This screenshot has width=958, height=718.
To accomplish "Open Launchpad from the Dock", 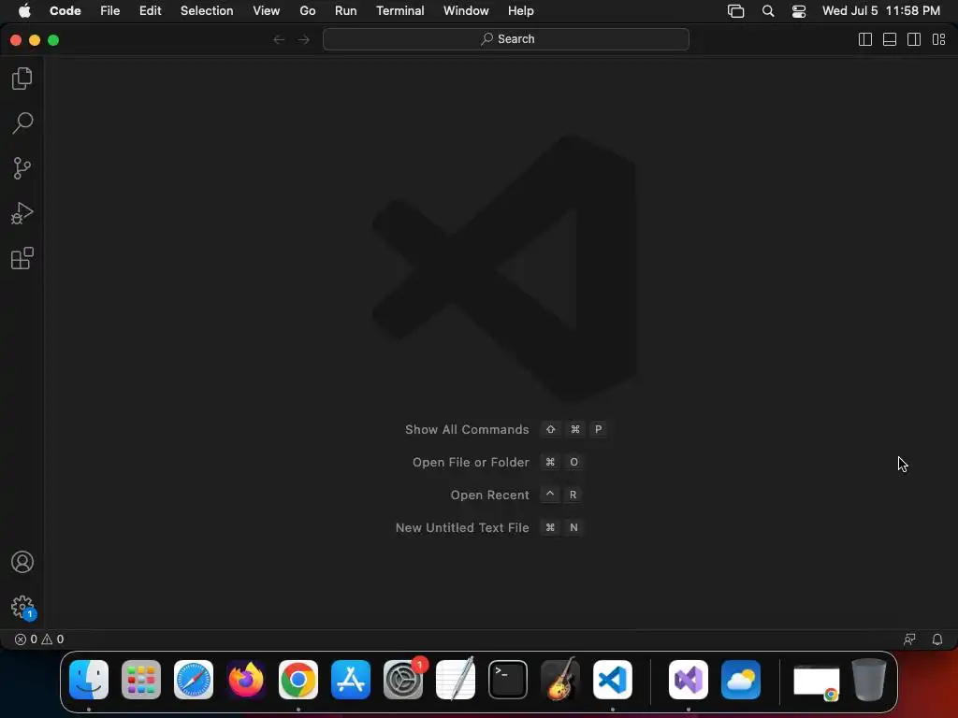I will click(x=141, y=680).
